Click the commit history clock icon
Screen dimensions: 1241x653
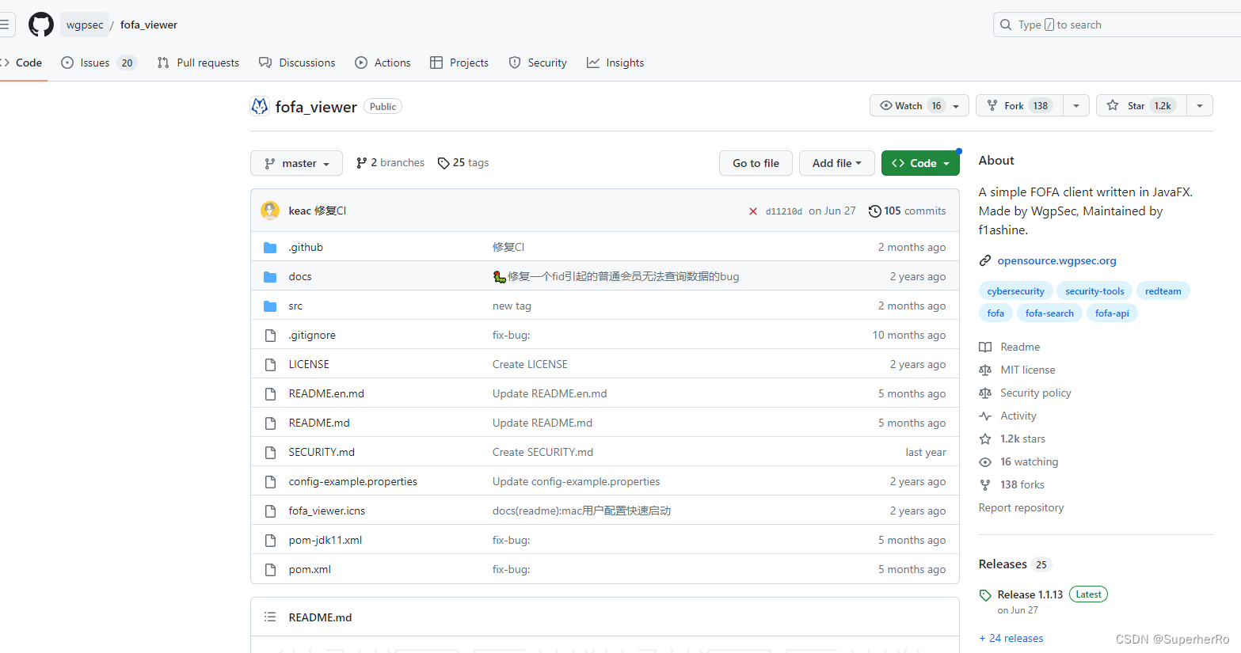tap(874, 211)
